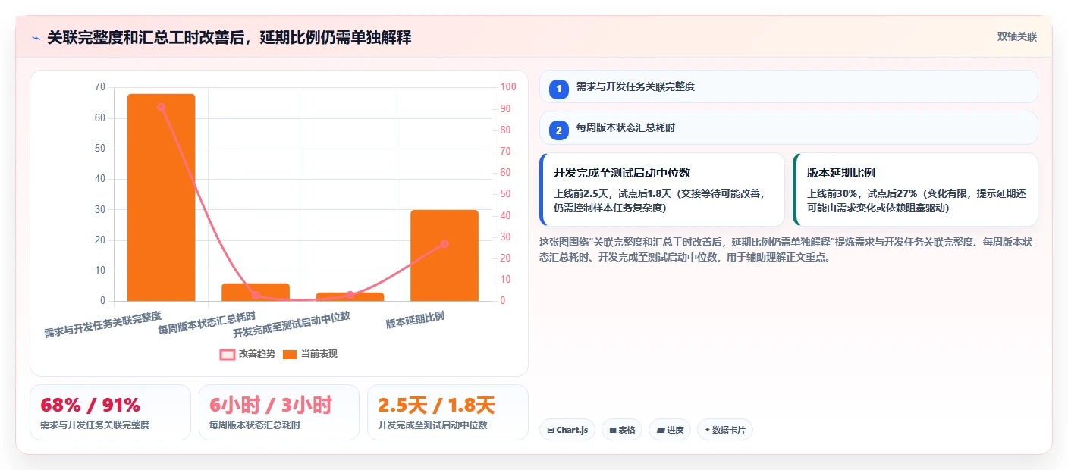Click the right axis value 100

tap(507, 87)
